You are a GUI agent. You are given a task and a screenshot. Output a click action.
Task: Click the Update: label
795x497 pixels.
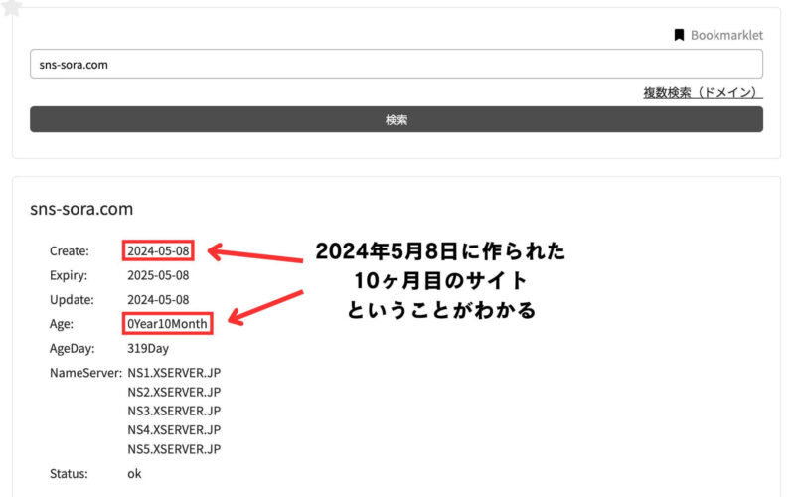(72, 300)
